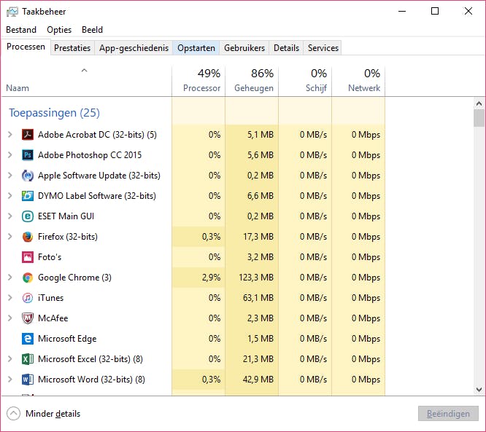
Task: Click the Taakbeheer title bar icon
Action: coord(12,12)
